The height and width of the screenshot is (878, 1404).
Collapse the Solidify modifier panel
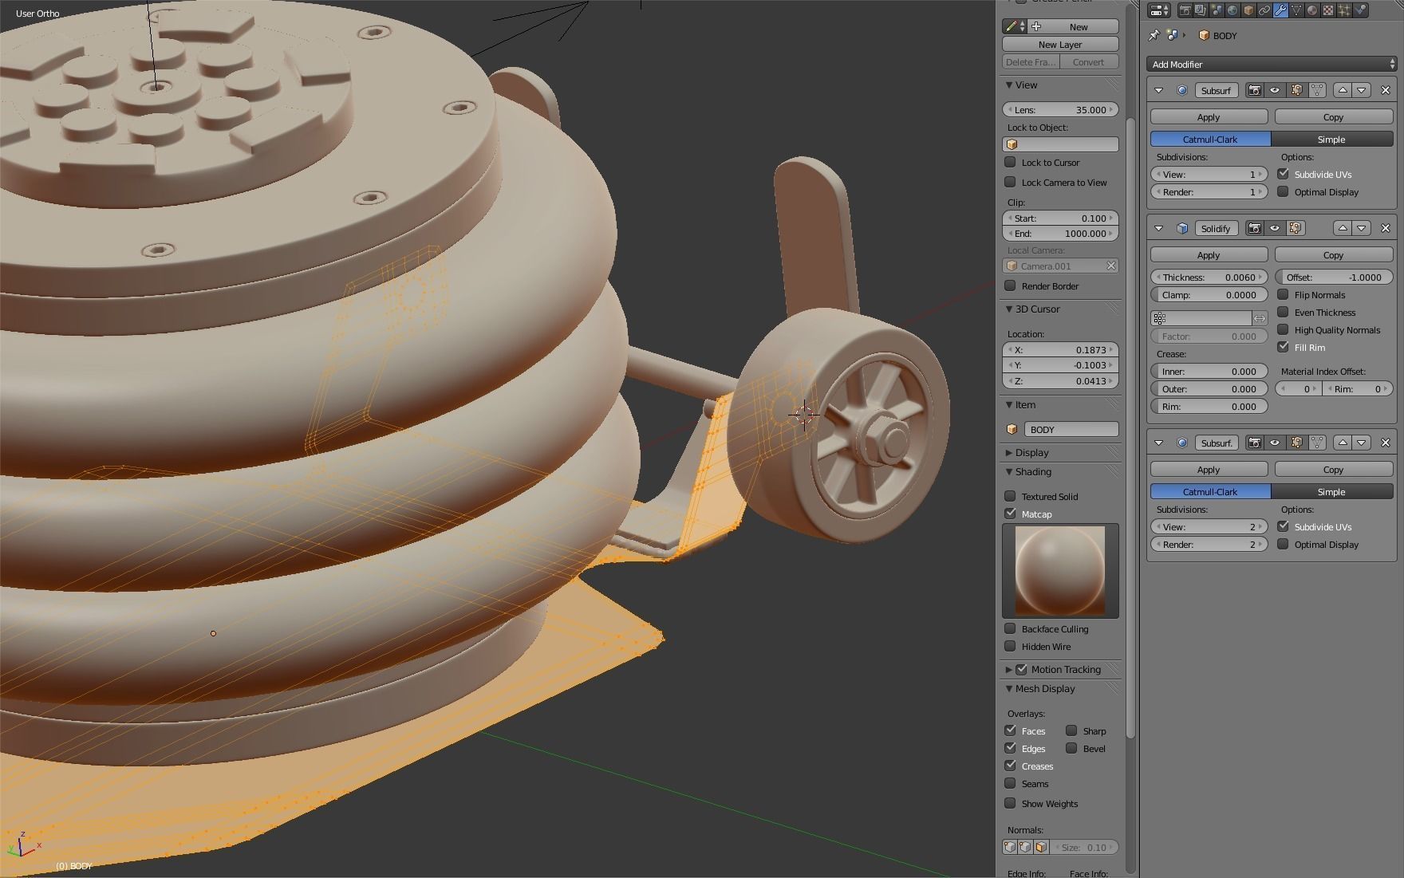1159,228
